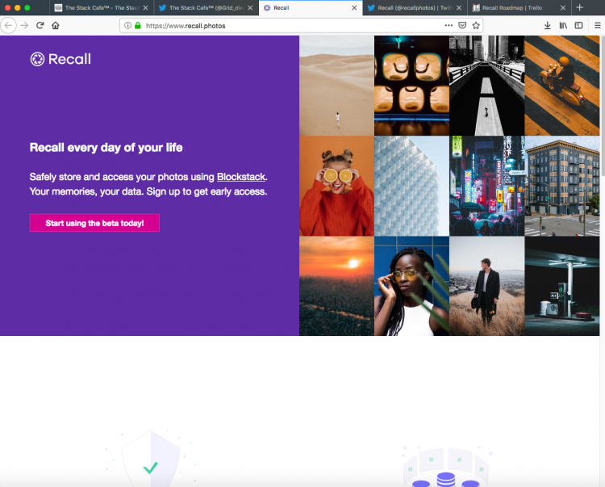Open the woman with yellow glasses photo
The height and width of the screenshot is (487, 605).
[x=411, y=286]
